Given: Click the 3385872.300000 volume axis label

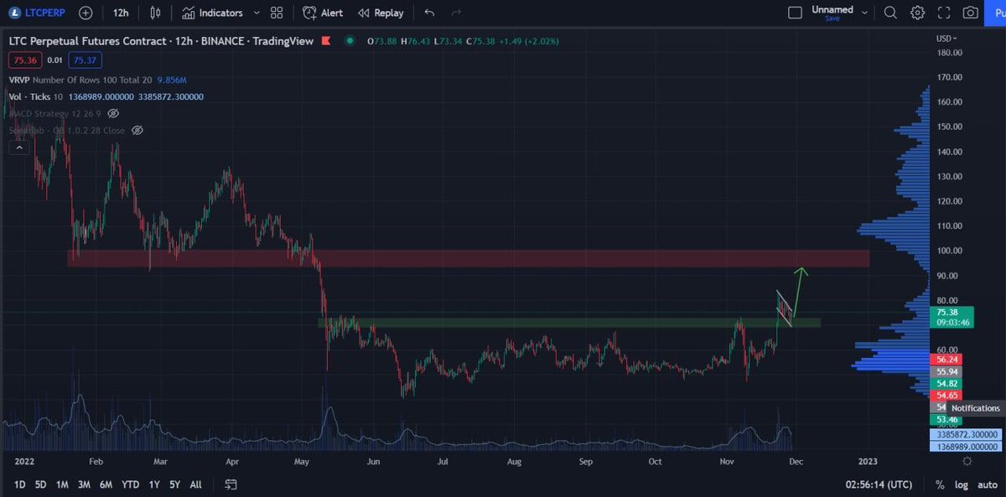Looking at the screenshot, I should click(965, 434).
